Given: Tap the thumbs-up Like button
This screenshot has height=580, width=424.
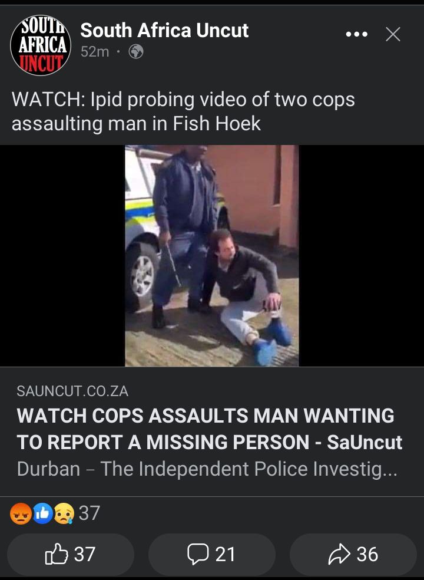Looking at the screenshot, I should coord(71,553).
